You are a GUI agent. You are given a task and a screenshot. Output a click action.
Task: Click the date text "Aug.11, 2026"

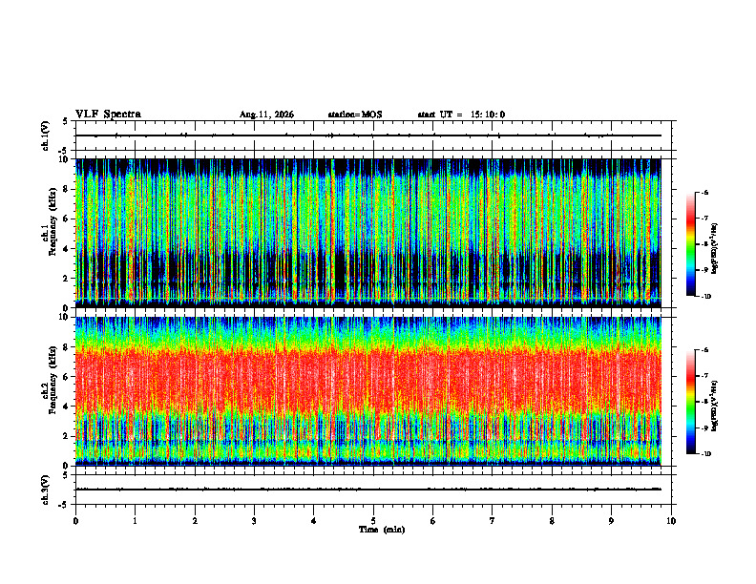[x=266, y=115]
